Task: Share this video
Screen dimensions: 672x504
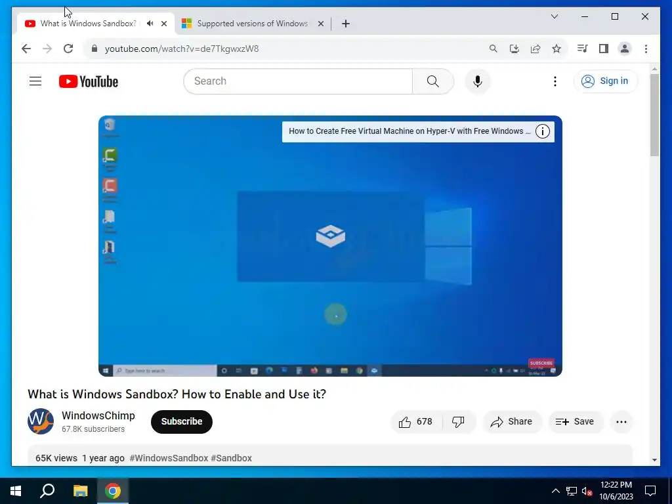Action: [512, 422]
